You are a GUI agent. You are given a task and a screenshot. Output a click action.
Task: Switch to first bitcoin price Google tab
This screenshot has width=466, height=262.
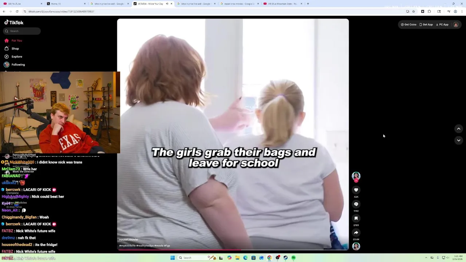pos(109,4)
